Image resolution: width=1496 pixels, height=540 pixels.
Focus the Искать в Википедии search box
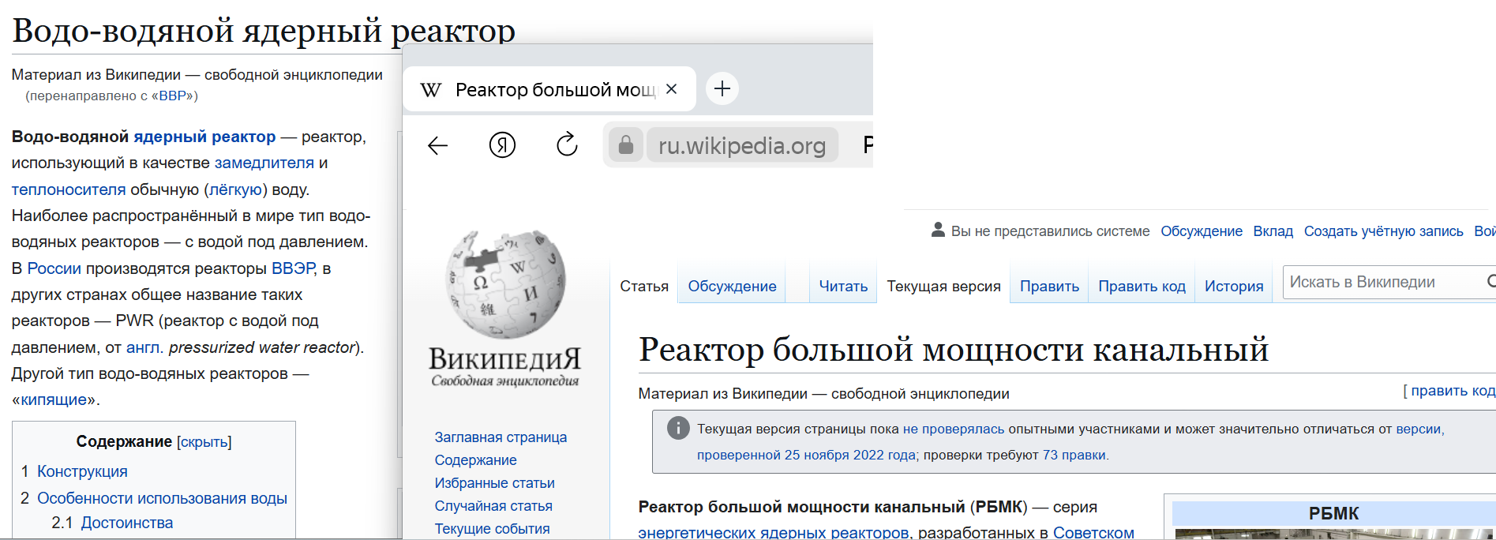1389,282
